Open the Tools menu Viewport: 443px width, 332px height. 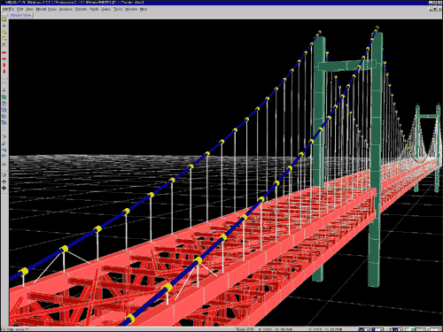(118, 9)
